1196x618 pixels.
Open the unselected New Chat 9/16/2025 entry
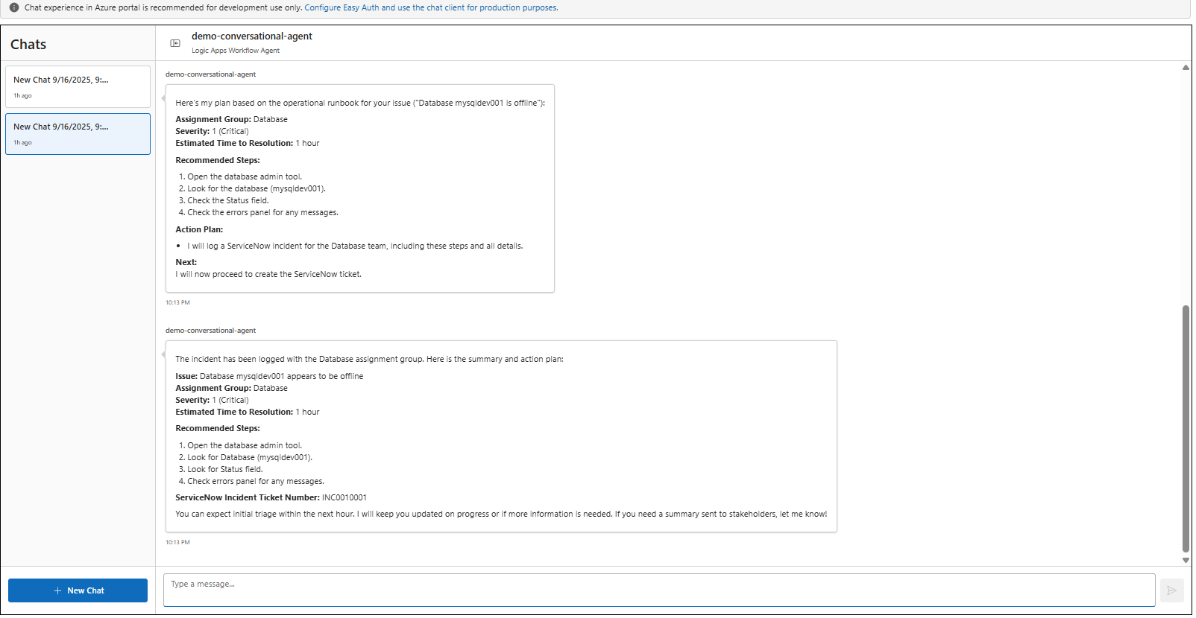tap(78, 86)
